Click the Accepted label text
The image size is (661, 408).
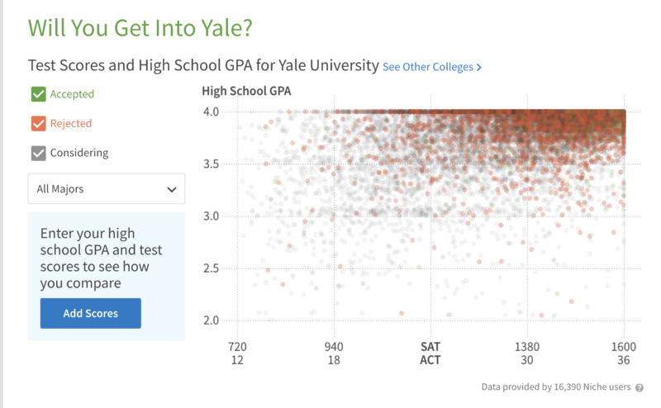click(72, 94)
